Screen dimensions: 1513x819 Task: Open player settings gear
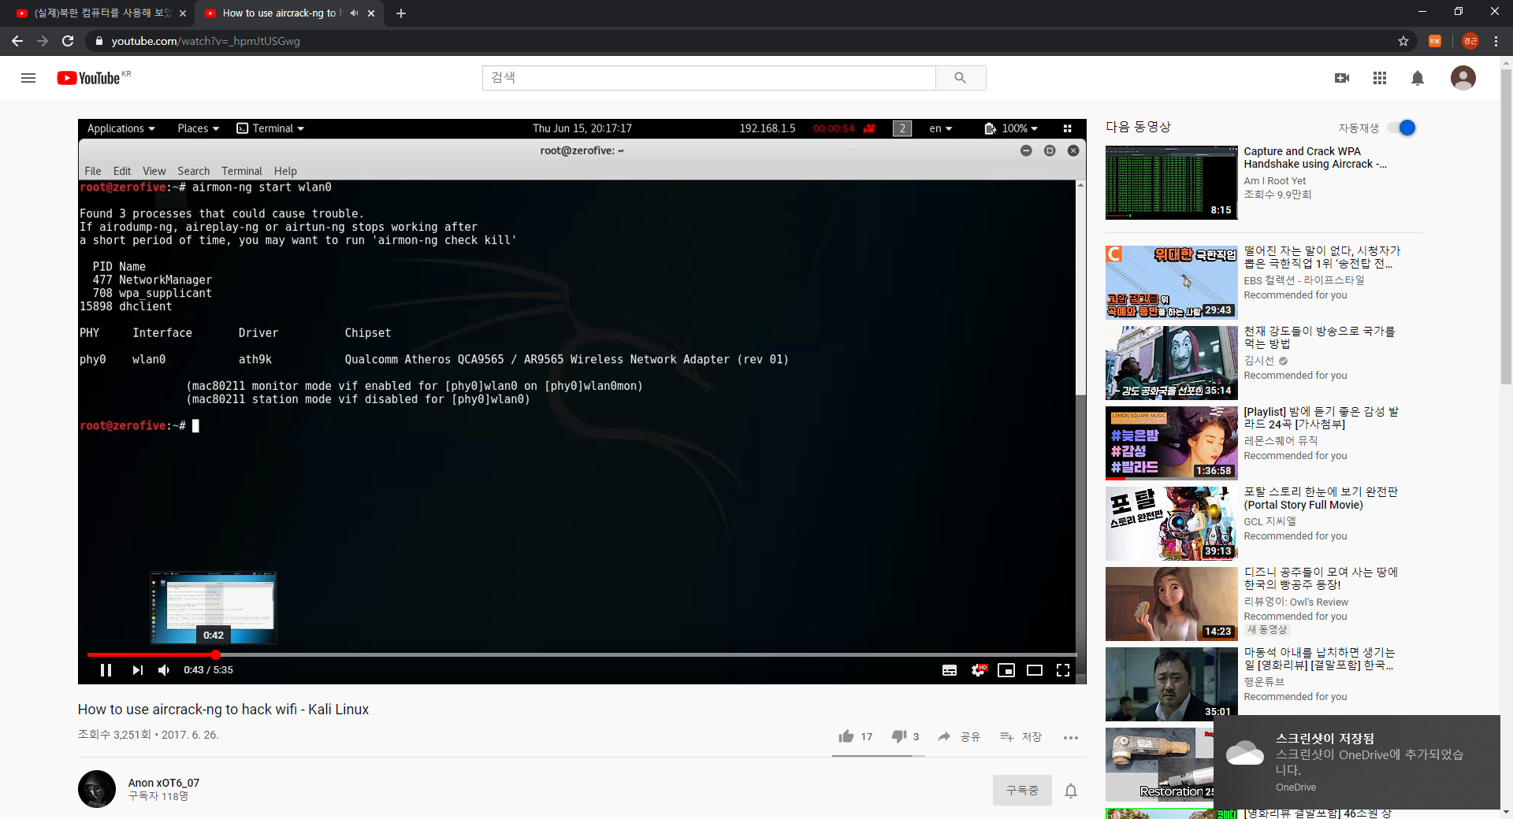978,670
